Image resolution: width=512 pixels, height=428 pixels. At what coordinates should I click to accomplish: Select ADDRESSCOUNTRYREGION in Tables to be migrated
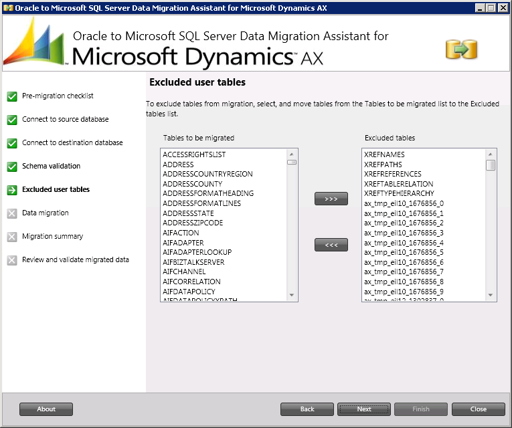207,174
